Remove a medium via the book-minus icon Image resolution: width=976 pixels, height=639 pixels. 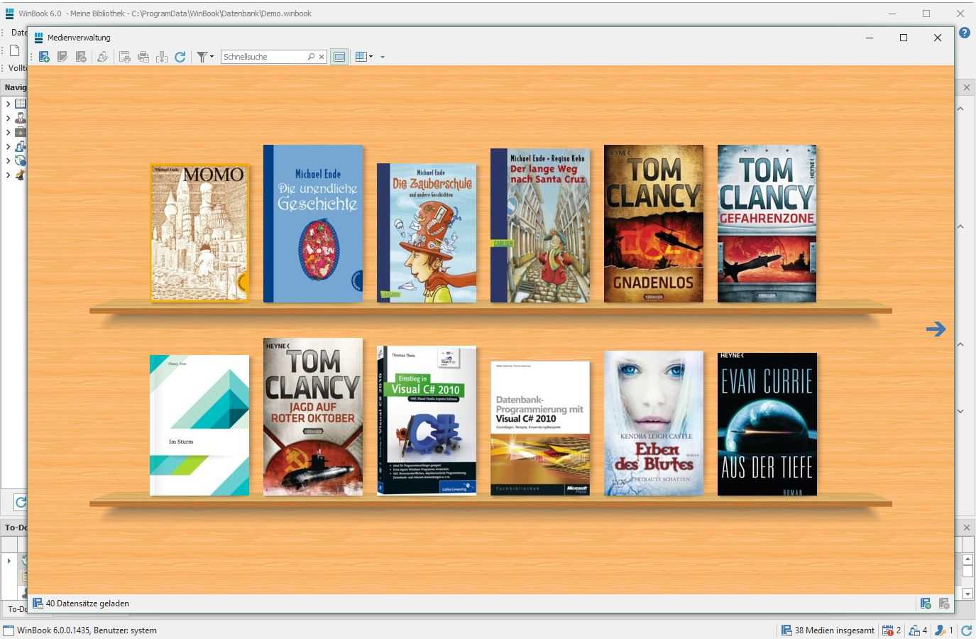click(x=80, y=57)
